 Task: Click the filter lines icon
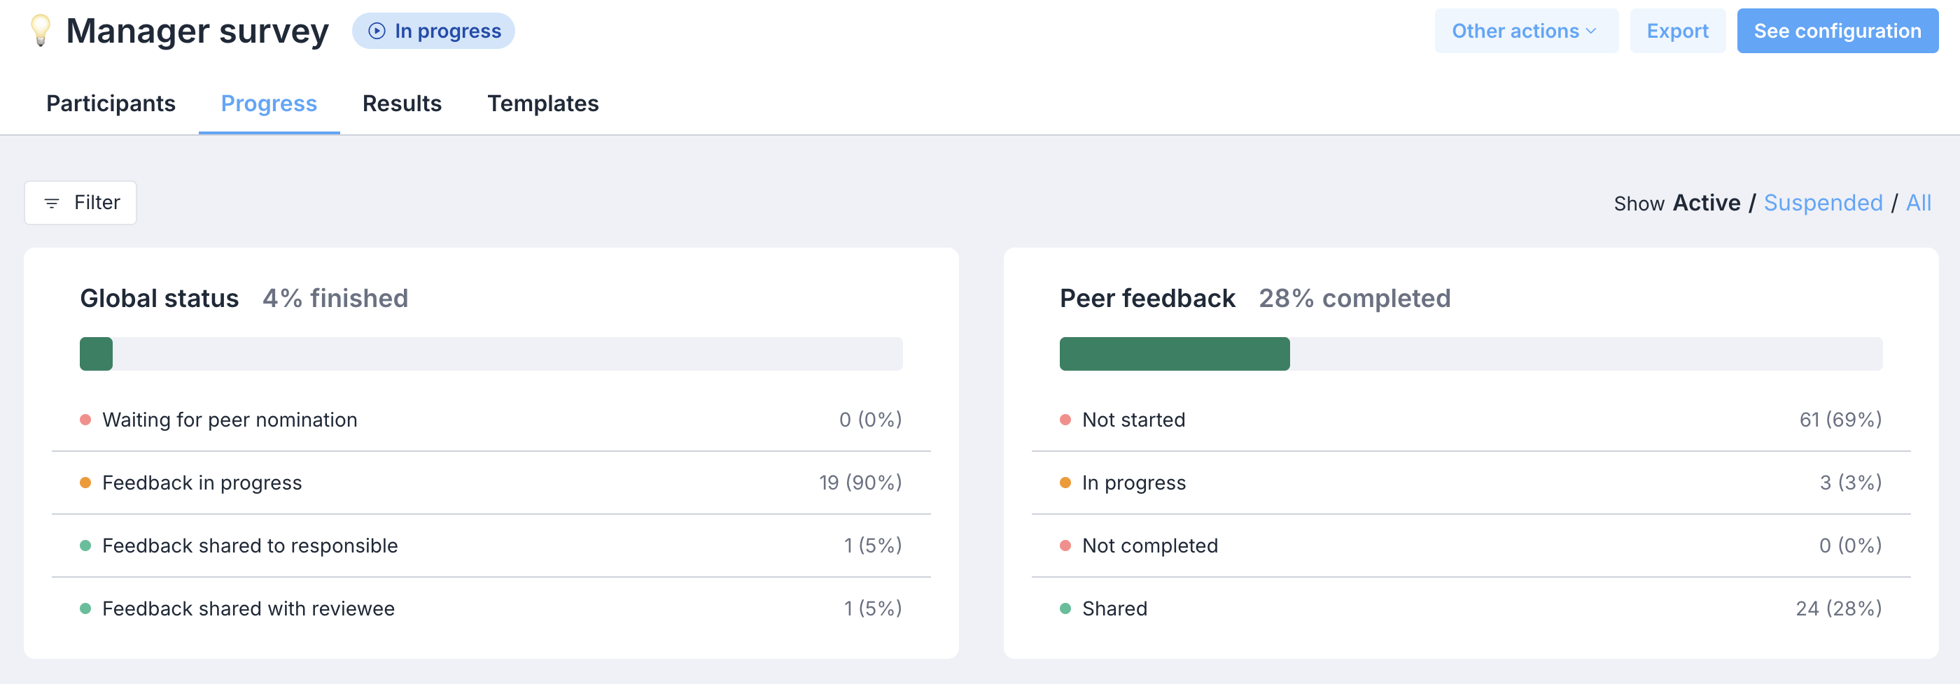[x=52, y=203]
